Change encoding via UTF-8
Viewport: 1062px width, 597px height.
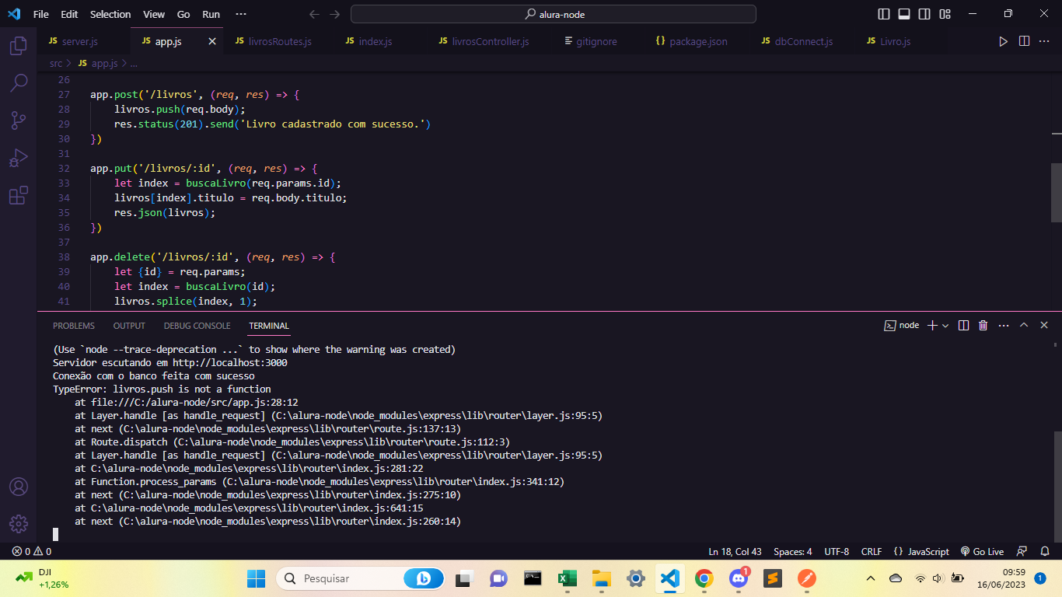[837, 551]
